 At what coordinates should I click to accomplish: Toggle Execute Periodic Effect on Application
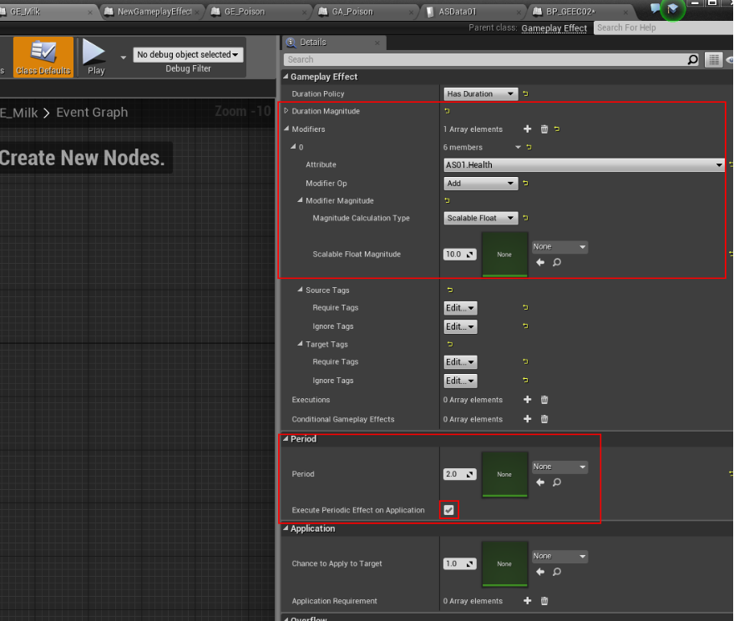point(449,510)
